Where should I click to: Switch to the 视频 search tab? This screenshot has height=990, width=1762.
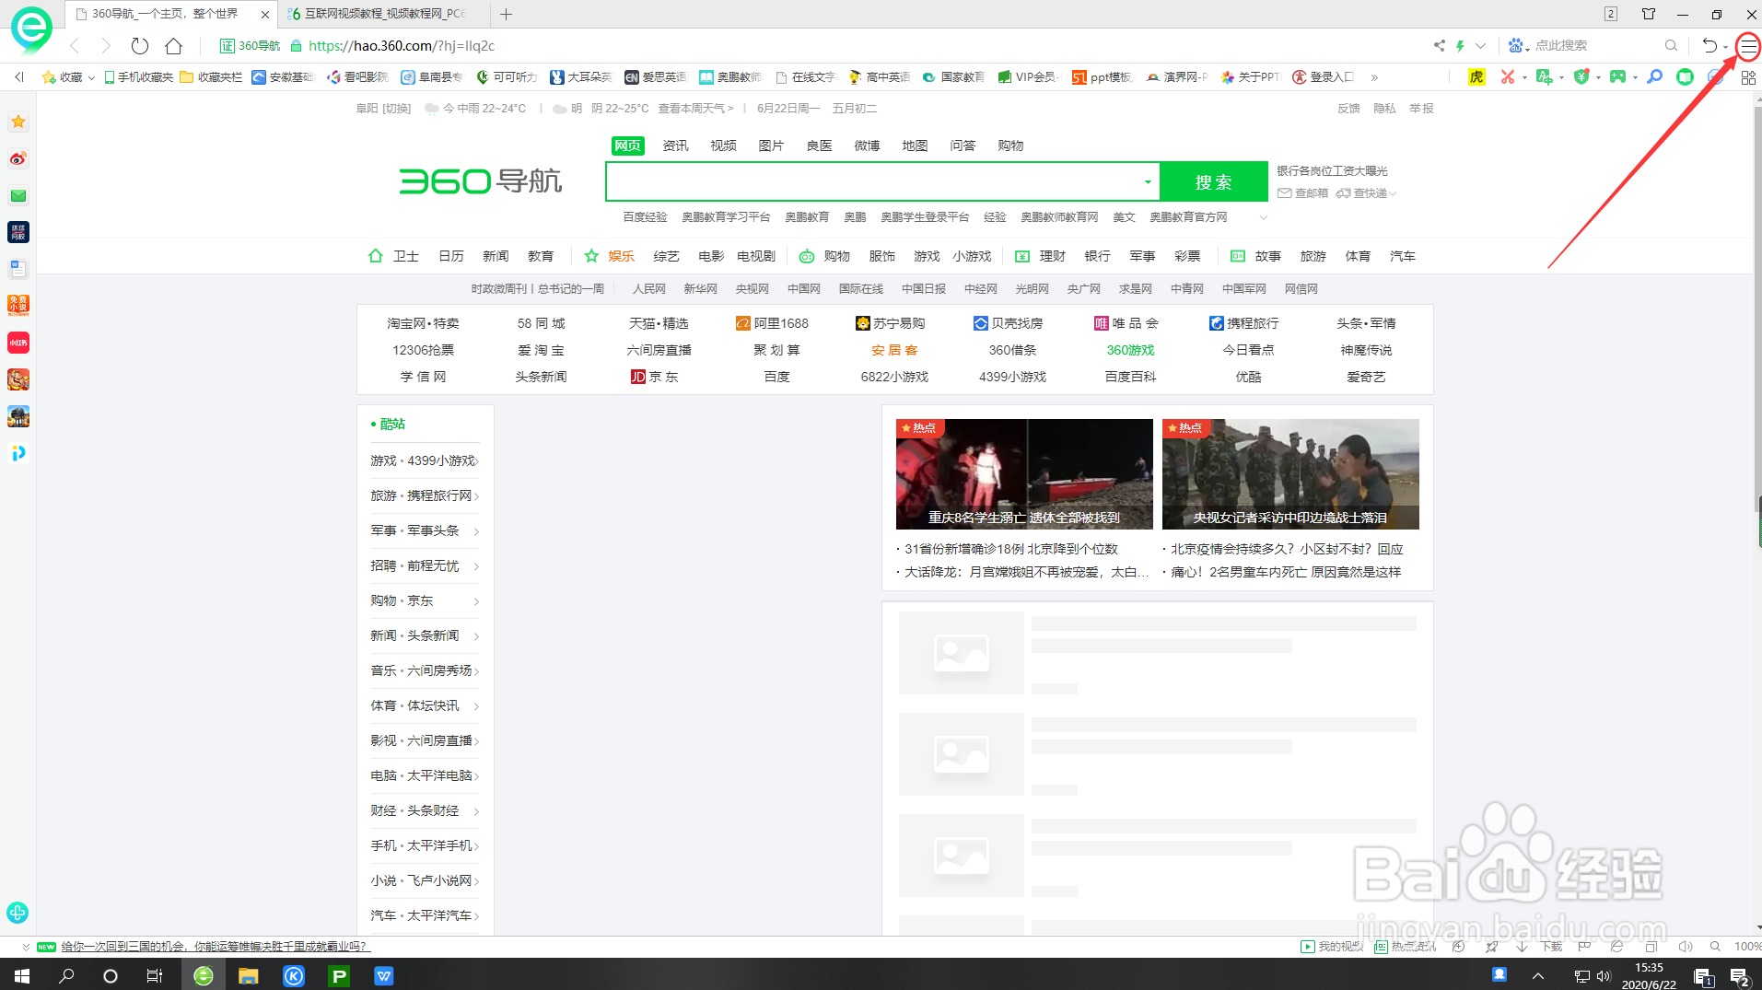[722, 145]
